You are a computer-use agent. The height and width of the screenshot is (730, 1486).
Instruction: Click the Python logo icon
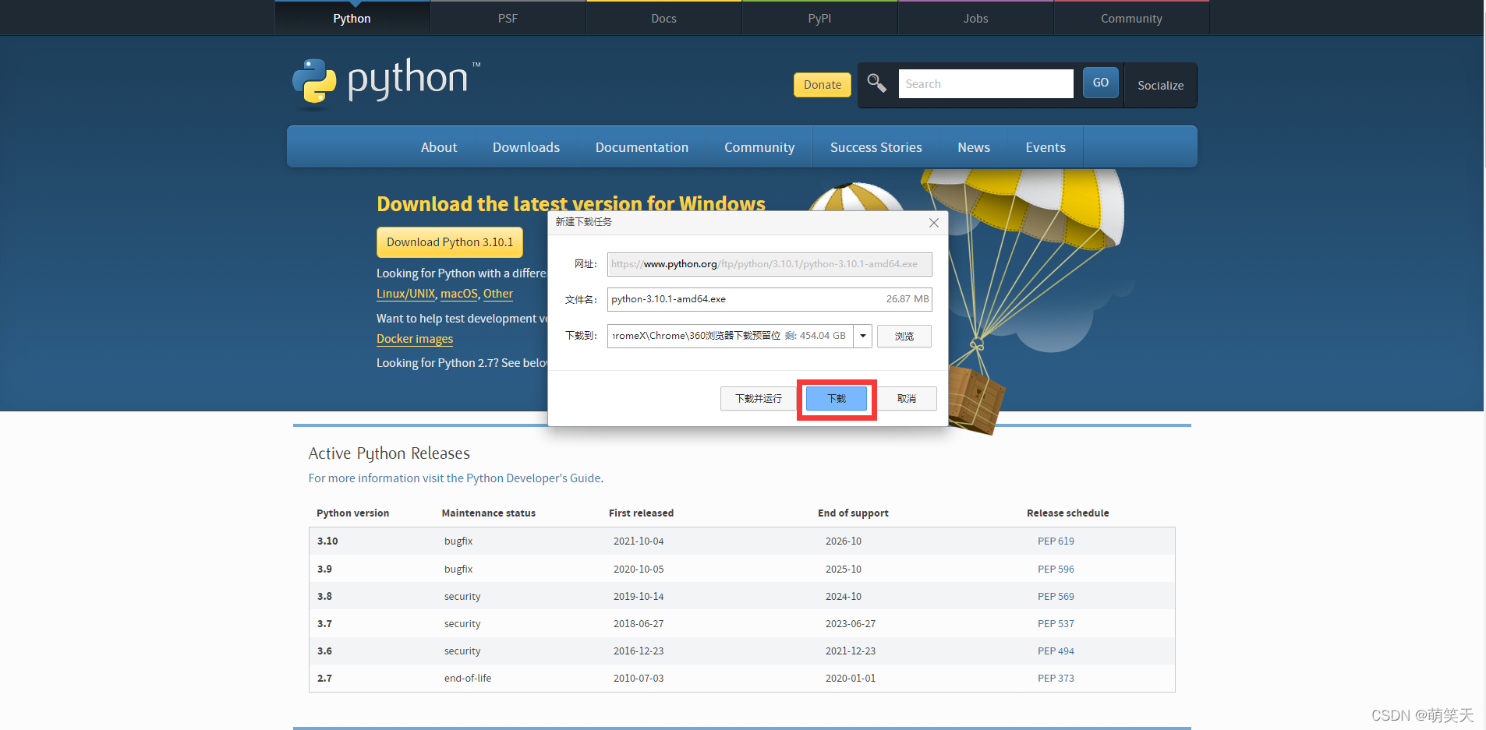coord(314,81)
